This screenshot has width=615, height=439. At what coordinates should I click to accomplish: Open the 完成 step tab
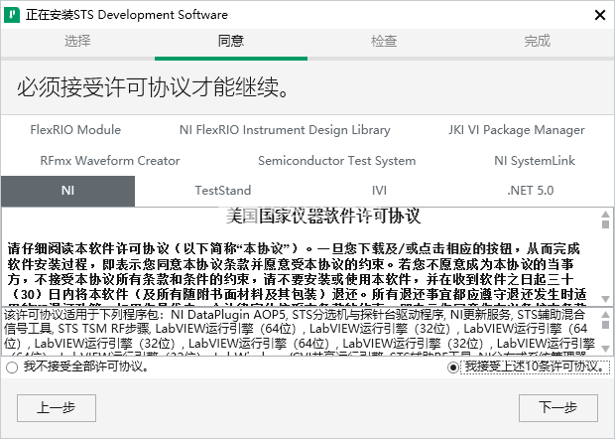538,41
